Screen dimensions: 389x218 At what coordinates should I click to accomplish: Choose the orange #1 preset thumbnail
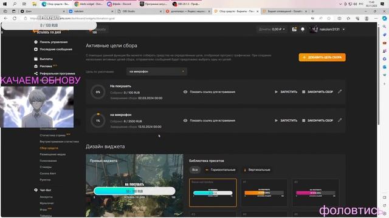(264, 193)
